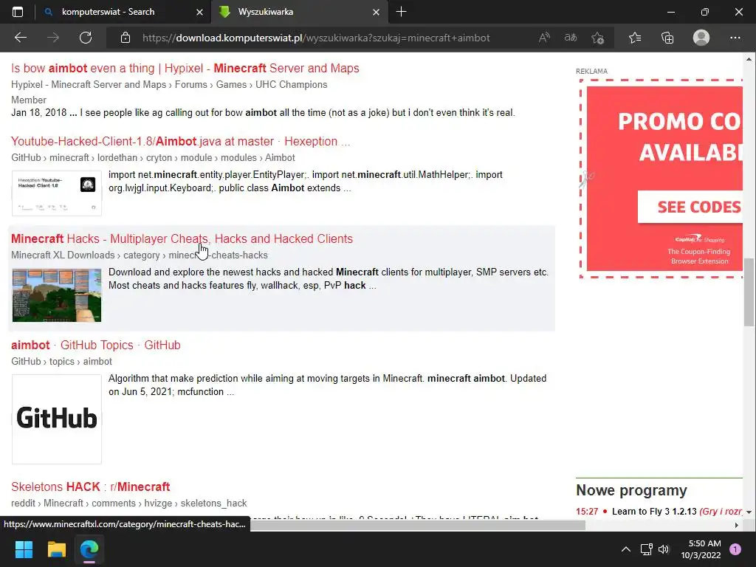Click Microsoft Edge taskbar icon
Screen dimensions: 756x567
(x=89, y=549)
